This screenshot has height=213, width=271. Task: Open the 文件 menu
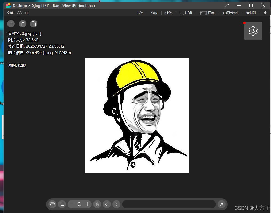pos(10,13)
